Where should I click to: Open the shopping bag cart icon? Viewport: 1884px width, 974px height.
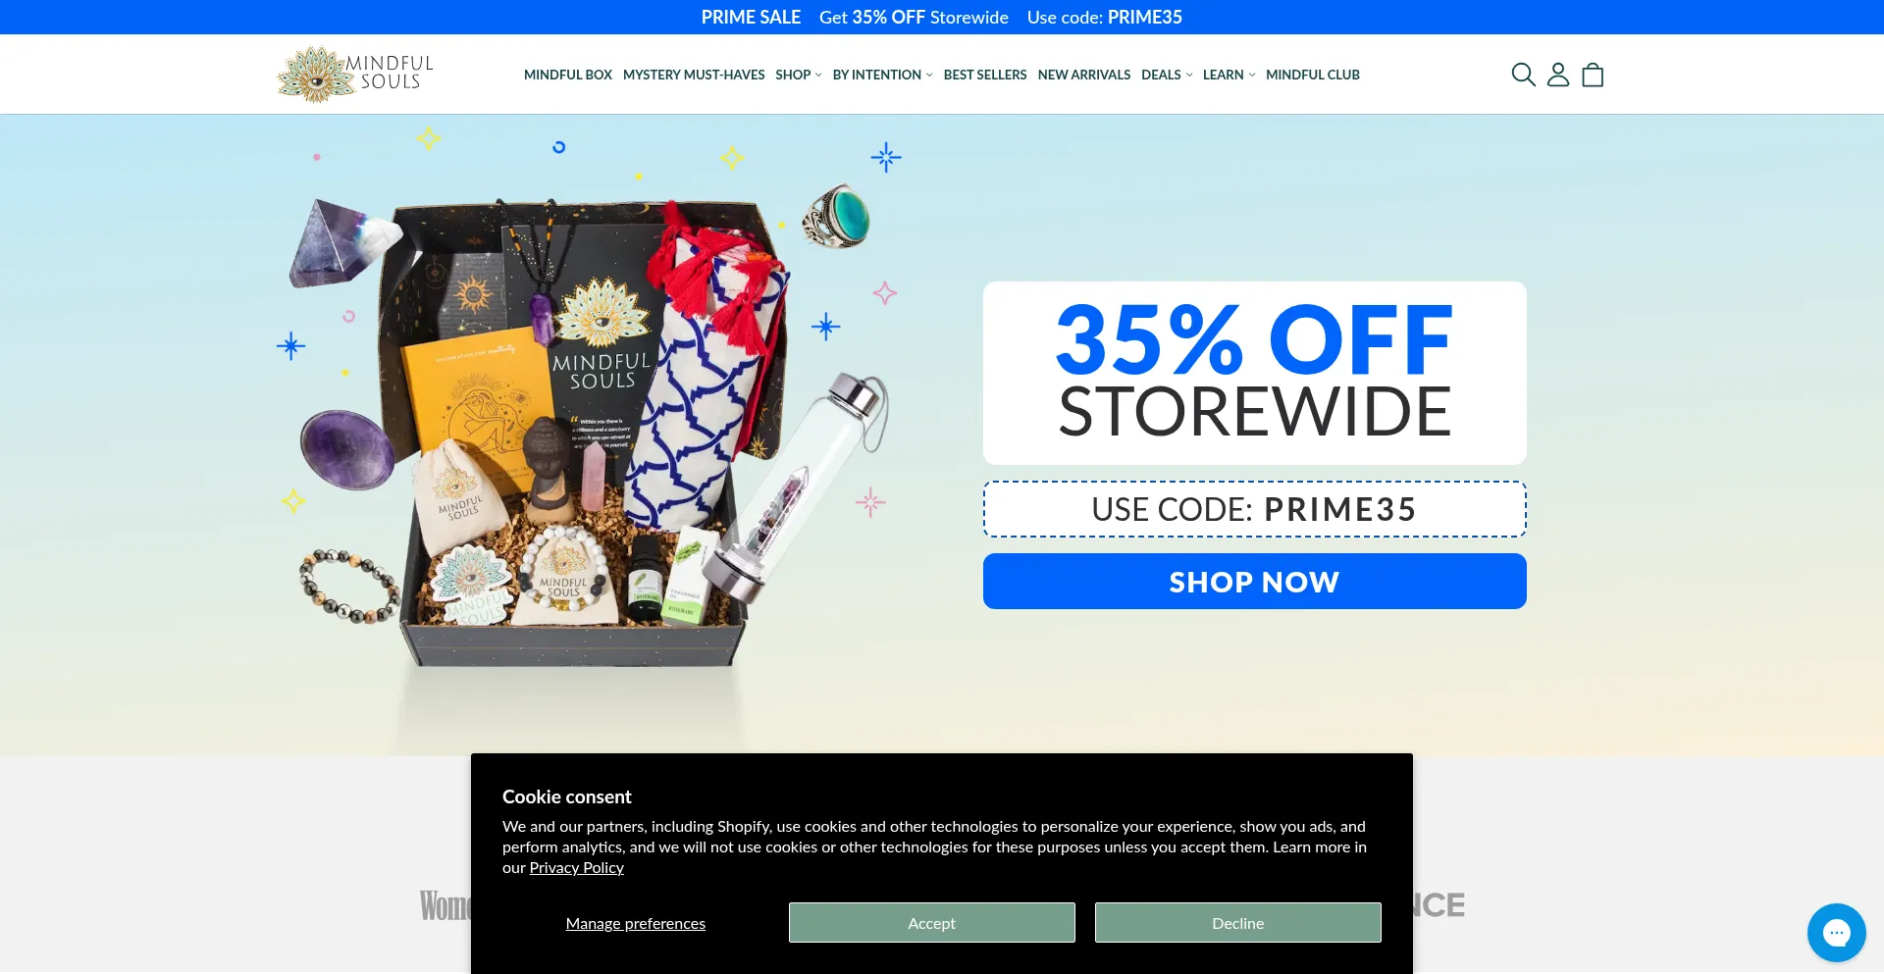click(x=1593, y=75)
